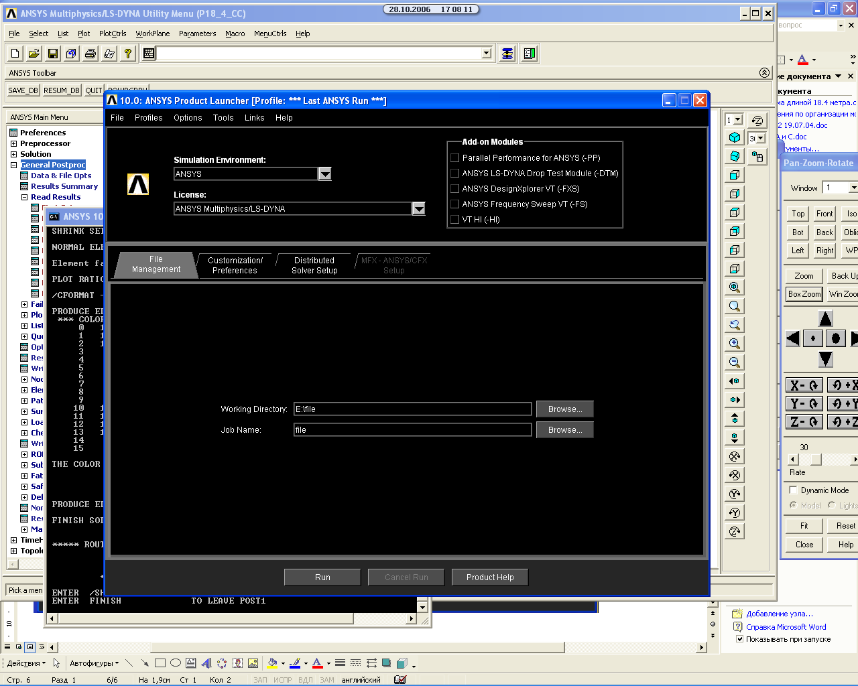Click the Contact Manager icon in toolbar

tap(530, 54)
